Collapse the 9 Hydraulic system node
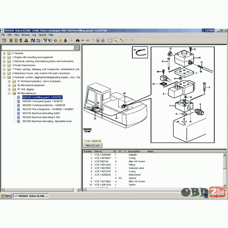 [4, 77]
